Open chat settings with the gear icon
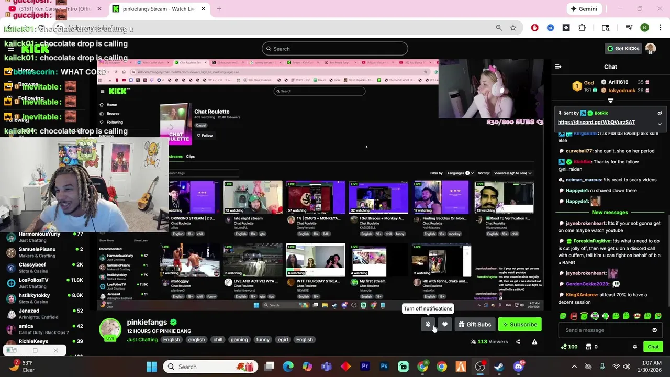 (x=635, y=347)
